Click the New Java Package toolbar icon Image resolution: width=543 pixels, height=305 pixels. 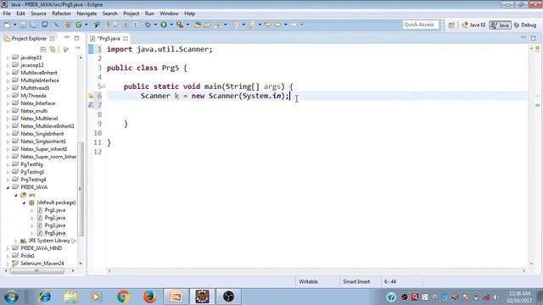click(68, 25)
